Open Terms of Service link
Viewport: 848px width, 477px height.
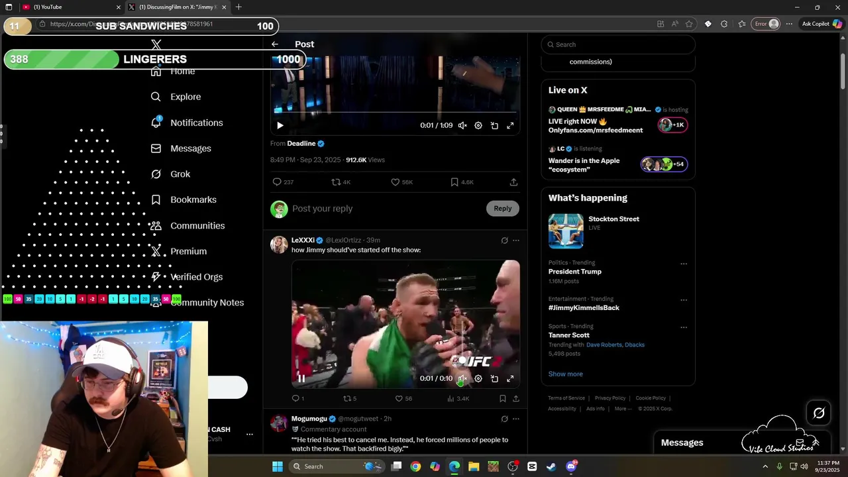(x=566, y=398)
